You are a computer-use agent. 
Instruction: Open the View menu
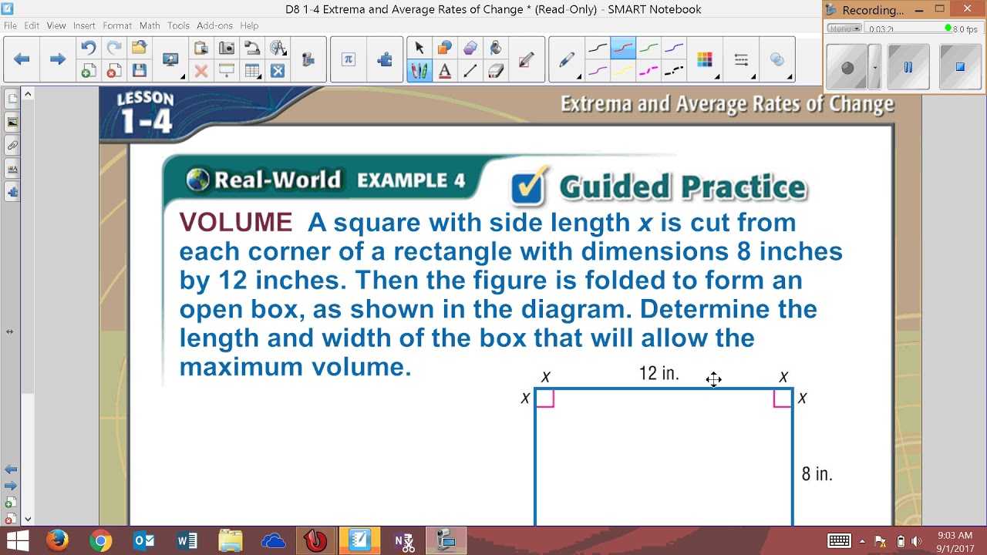tap(56, 25)
